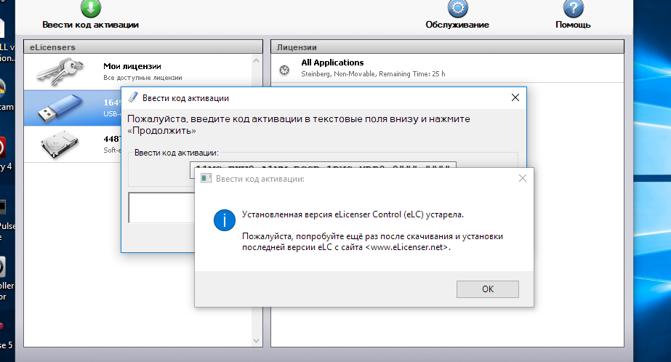The height and width of the screenshot is (362, 671).
Task: Close the Ввести код активации dialog
Action: point(515,97)
